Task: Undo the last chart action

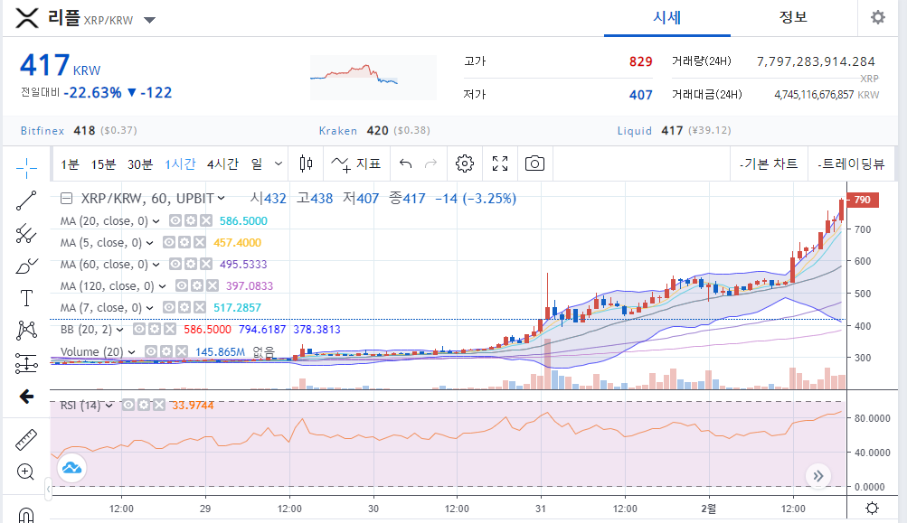Action: click(x=405, y=164)
